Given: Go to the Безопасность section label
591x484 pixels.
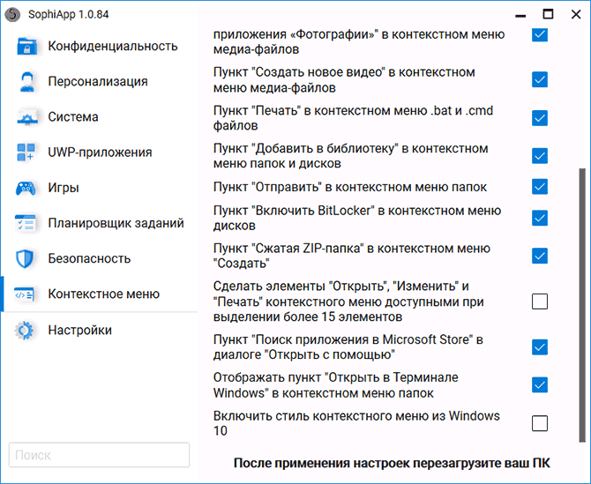Looking at the screenshot, I should tap(89, 258).
